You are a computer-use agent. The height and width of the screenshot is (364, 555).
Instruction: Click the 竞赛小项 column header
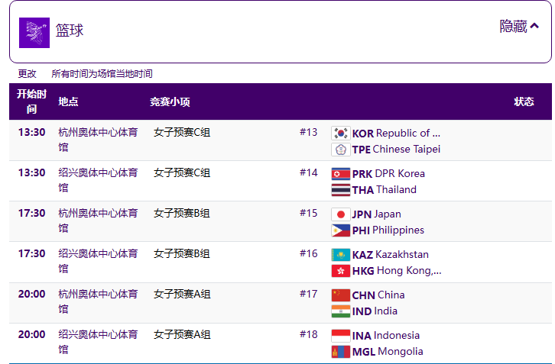(x=170, y=101)
